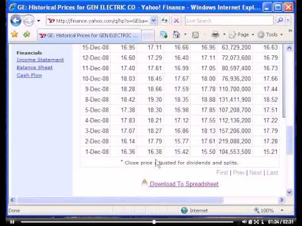The width and height of the screenshot is (302, 226).
Task: Click the Internet Explorer logo in title bar
Action: coord(12,7)
